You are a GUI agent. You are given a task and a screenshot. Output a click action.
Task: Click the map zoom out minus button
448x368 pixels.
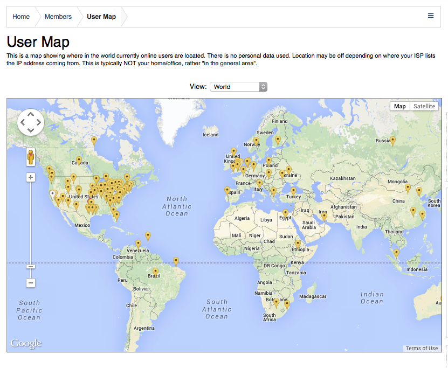pos(31,283)
